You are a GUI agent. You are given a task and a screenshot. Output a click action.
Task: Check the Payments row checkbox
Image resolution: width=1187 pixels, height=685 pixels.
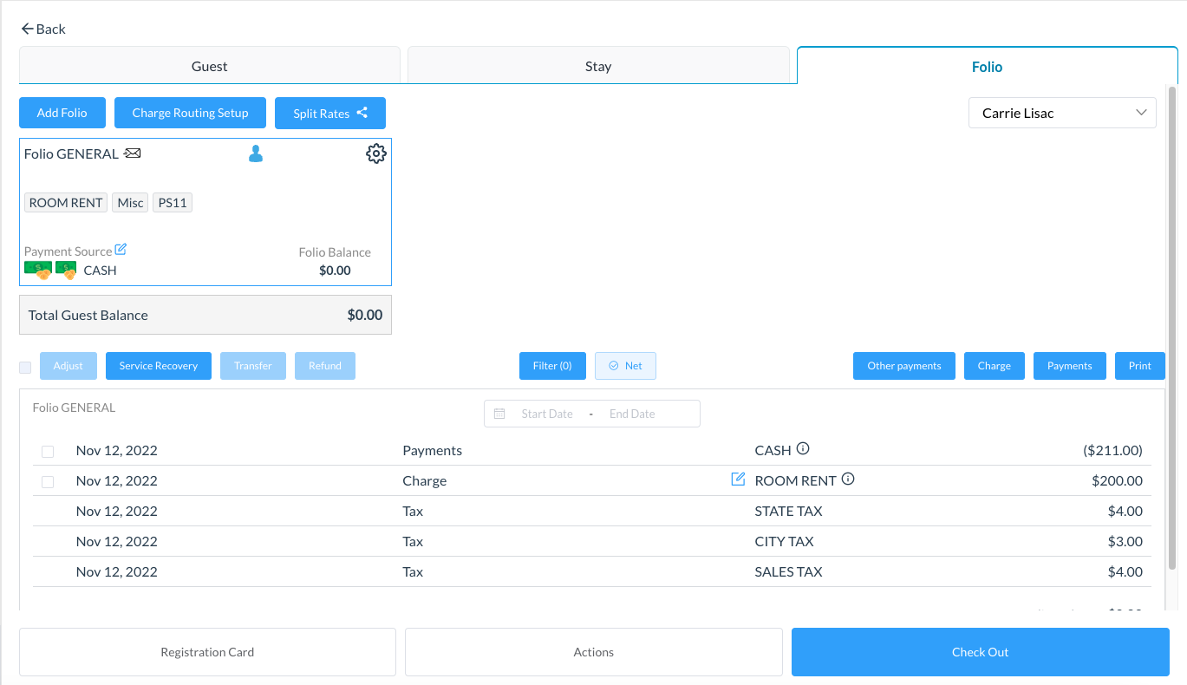(48, 452)
